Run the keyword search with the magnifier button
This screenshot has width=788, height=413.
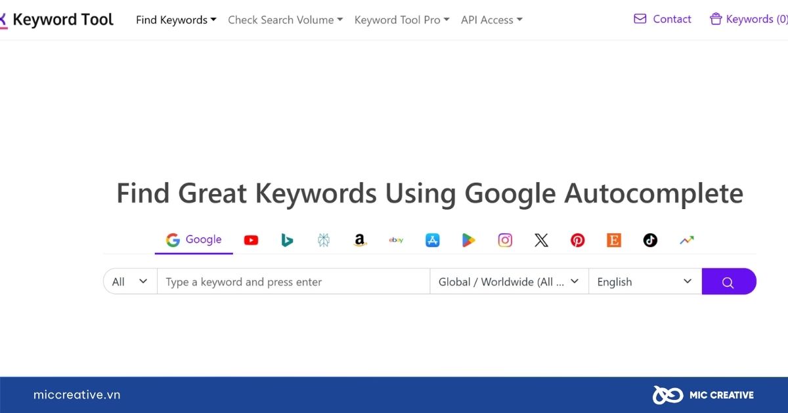coord(729,281)
